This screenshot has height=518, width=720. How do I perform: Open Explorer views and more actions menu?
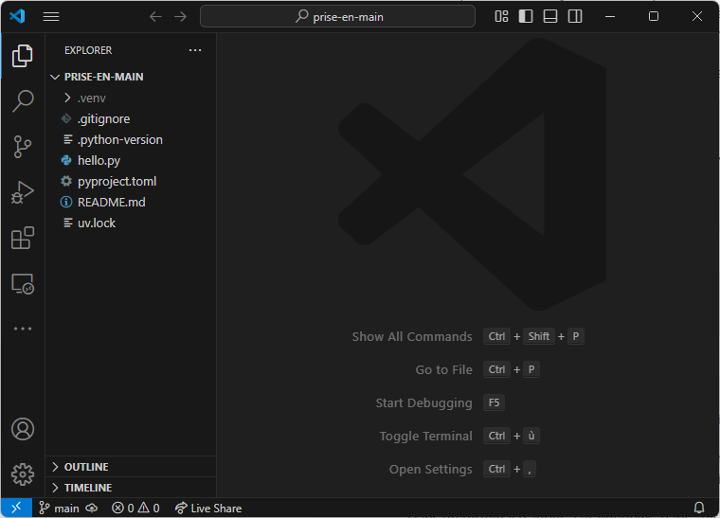pyautogui.click(x=195, y=50)
